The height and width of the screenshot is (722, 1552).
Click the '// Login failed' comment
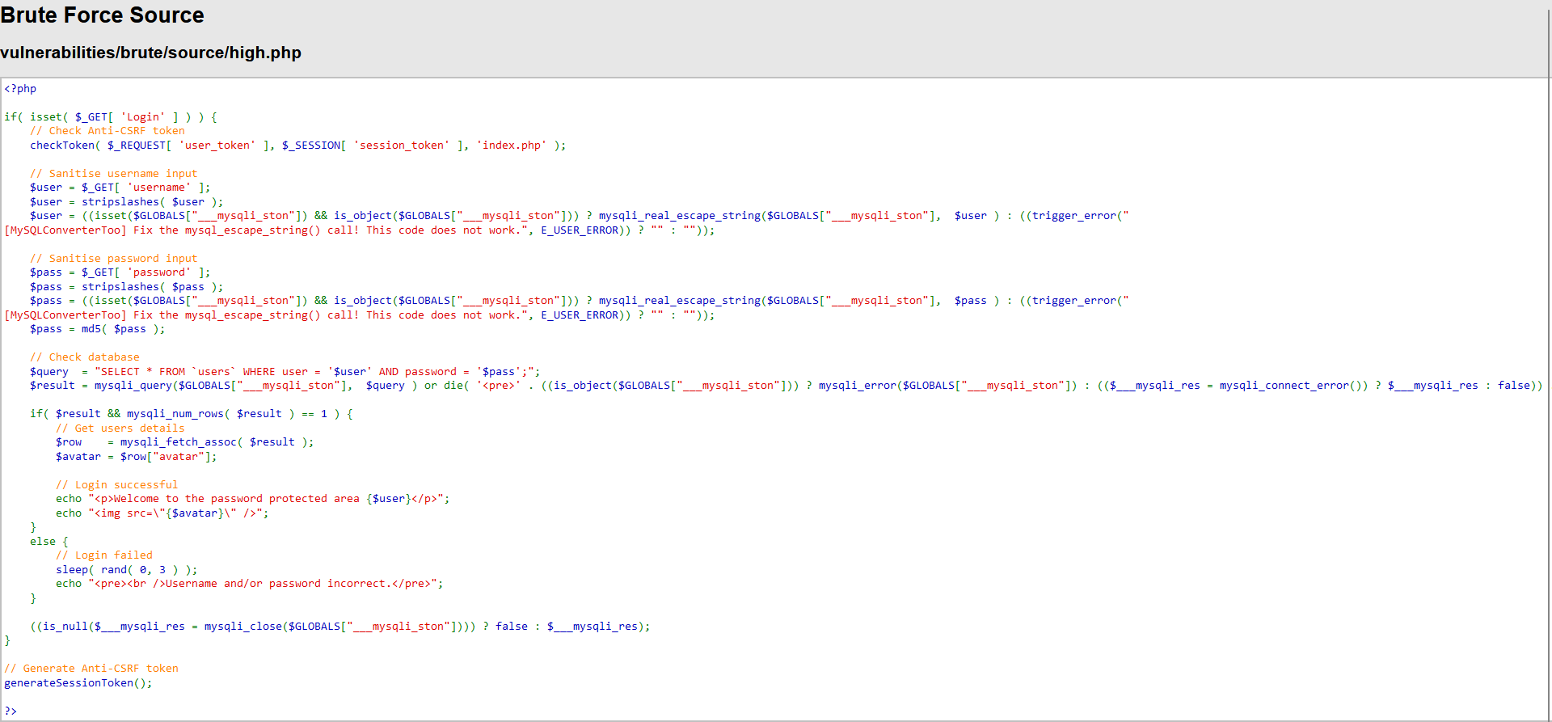(104, 555)
